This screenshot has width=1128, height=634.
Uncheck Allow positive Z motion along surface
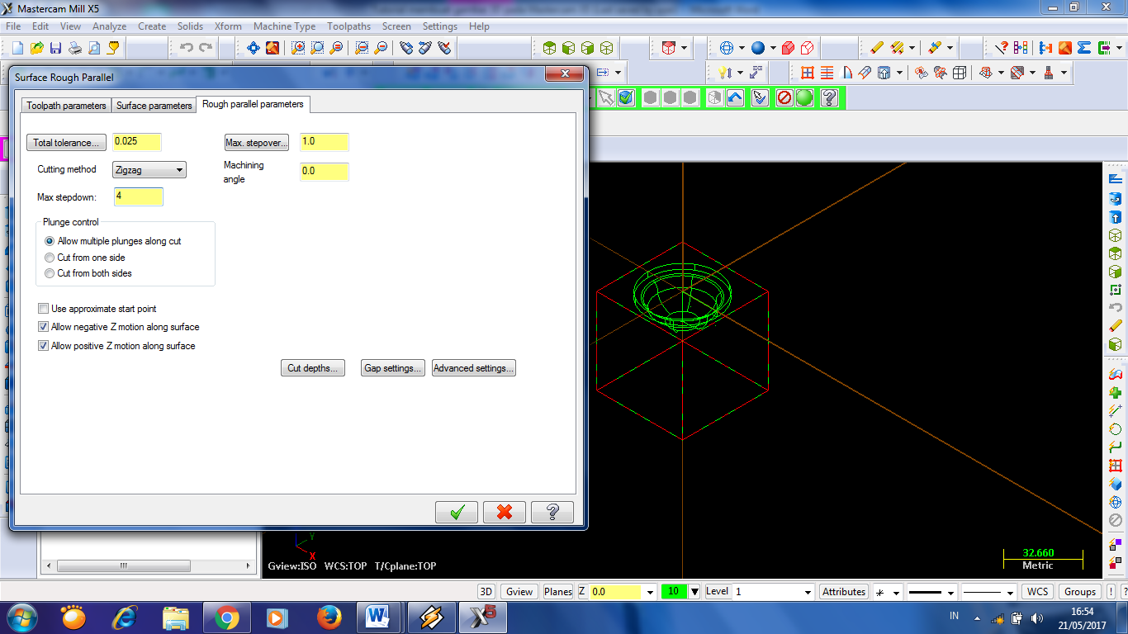44,346
